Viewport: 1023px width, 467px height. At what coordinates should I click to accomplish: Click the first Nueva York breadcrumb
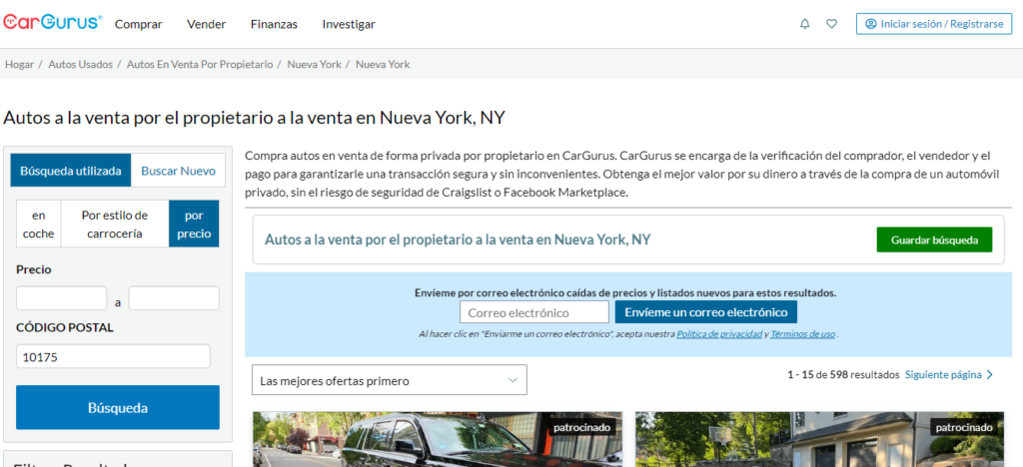(314, 65)
